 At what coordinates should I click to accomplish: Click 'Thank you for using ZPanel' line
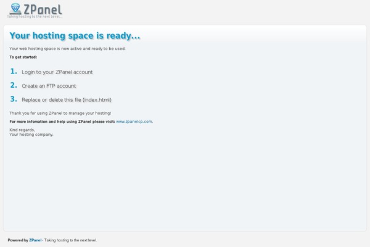pyautogui.click(x=60, y=113)
